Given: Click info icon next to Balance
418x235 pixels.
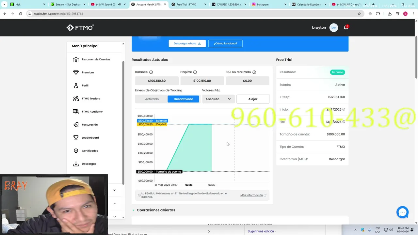Looking at the screenshot, I should (x=151, y=72).
